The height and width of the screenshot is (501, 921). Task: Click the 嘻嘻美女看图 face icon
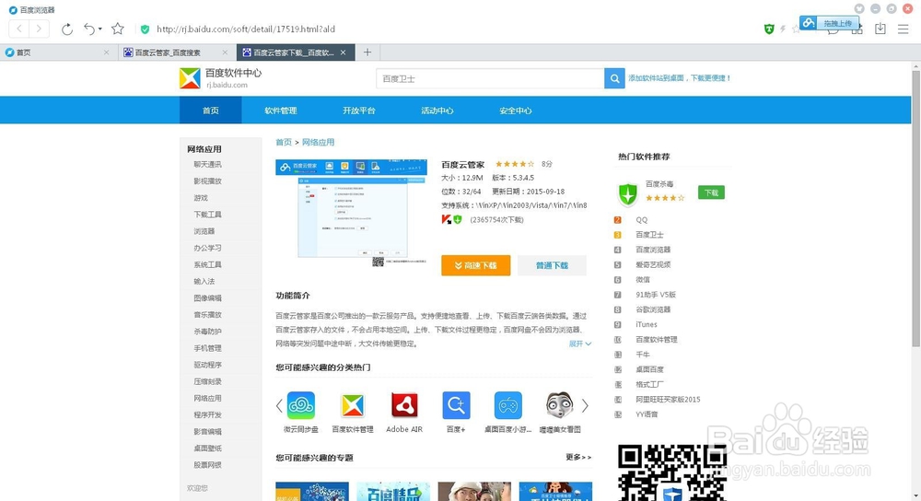tap(560, 405)
